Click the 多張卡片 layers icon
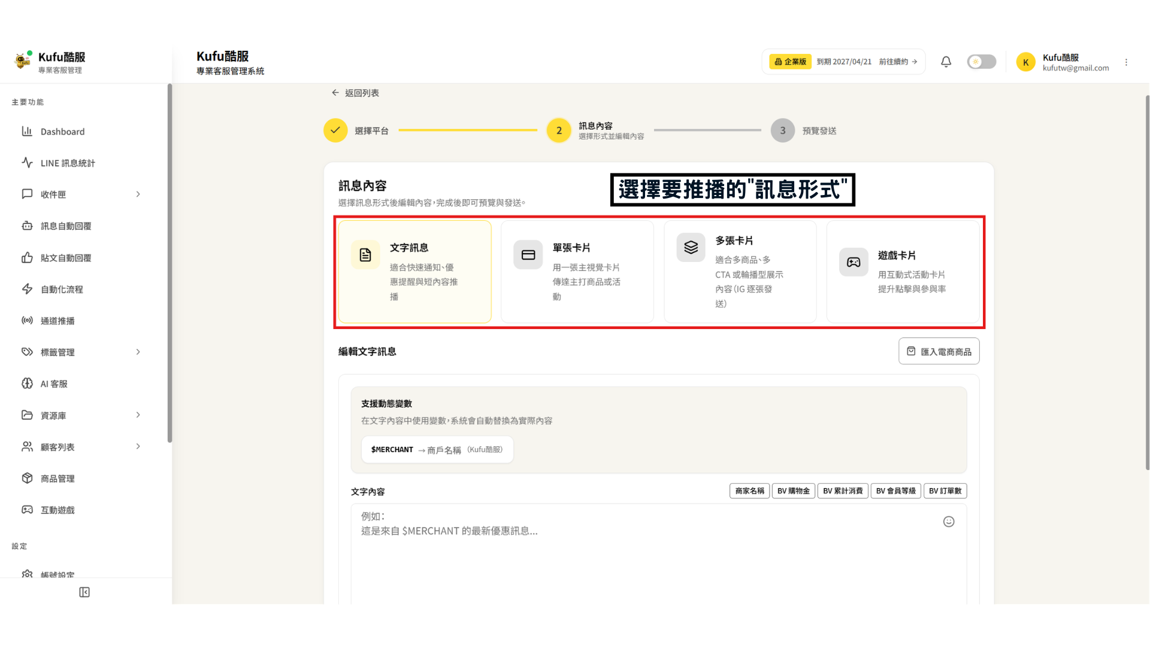This screenshot has height=646, width=1150. pyautogui.click(x=691, y=247)
